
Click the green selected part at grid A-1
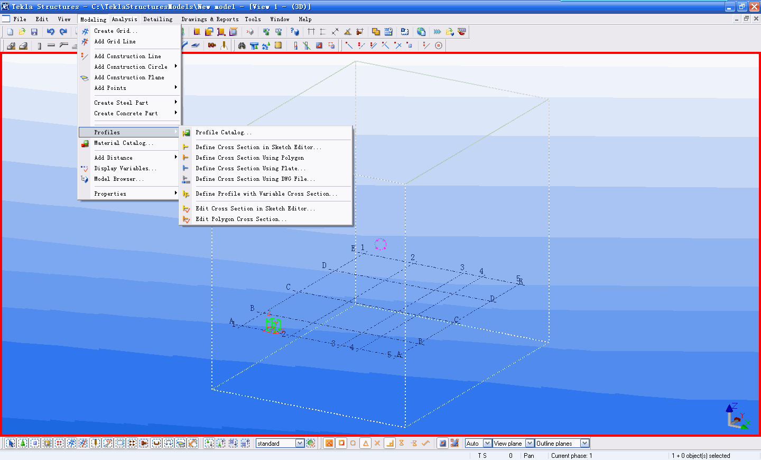click(x=273, y=325)
